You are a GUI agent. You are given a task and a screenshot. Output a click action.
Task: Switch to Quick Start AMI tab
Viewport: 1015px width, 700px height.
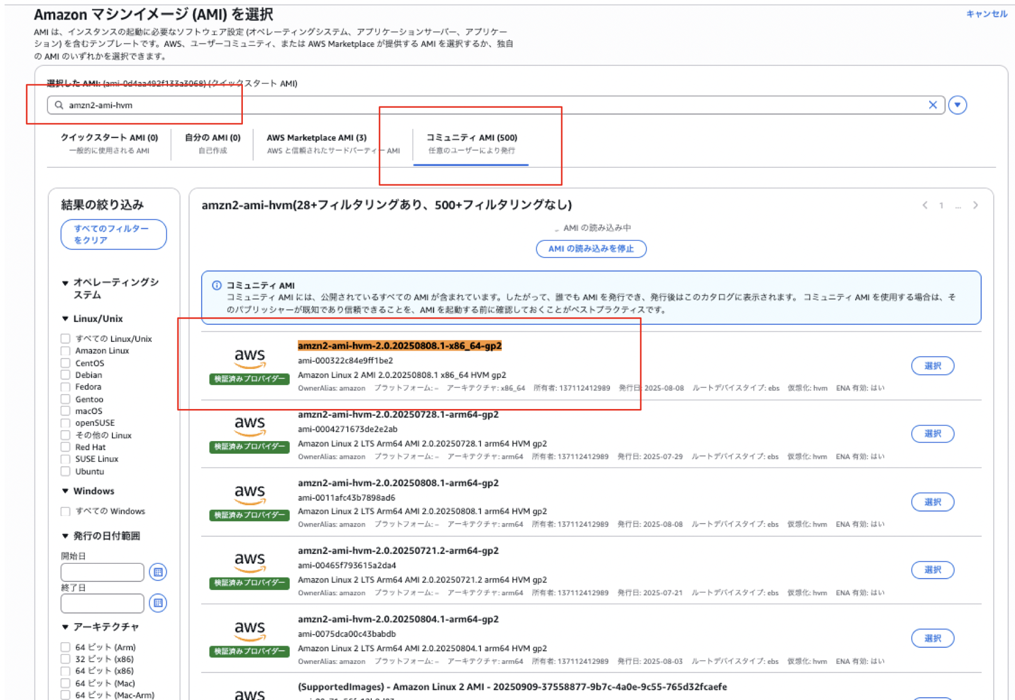pyautogui.click(x=109, y=144)
